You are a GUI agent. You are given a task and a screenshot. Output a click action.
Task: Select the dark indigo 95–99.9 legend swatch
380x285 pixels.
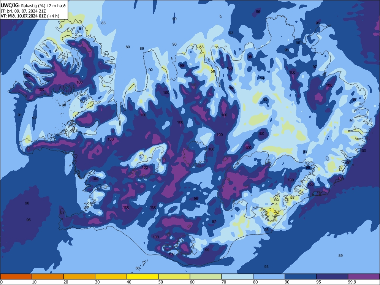click(332, 277)
